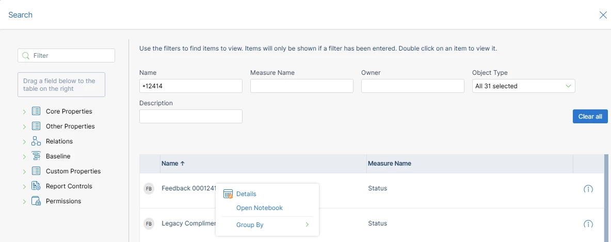Choose Open Notebook in context menu
Image resolution: width=611 pixels, height=242 pixels.
259,208
